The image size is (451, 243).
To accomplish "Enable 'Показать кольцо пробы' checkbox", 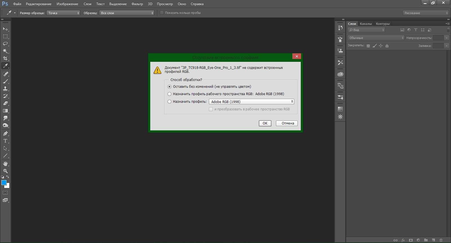I will coord(162,13).
